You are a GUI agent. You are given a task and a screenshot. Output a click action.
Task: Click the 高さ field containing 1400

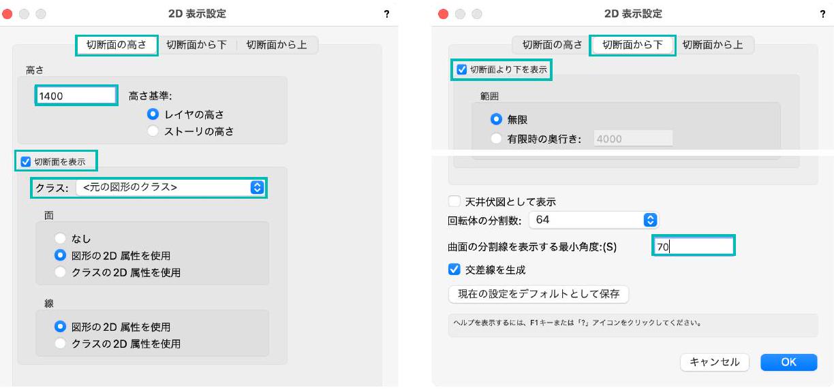coord(76,96)
